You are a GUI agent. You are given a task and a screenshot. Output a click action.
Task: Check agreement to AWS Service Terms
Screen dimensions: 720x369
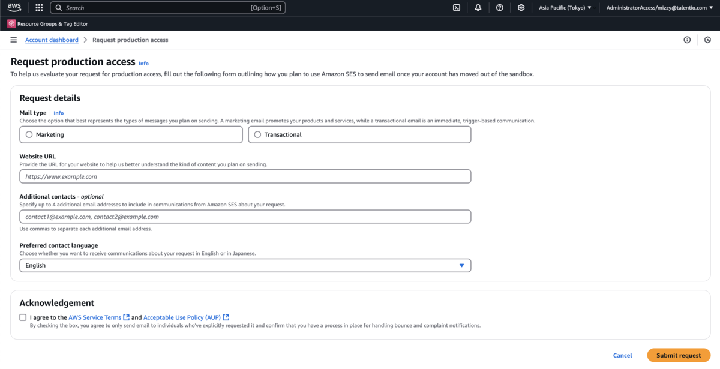tap(22, 317)
